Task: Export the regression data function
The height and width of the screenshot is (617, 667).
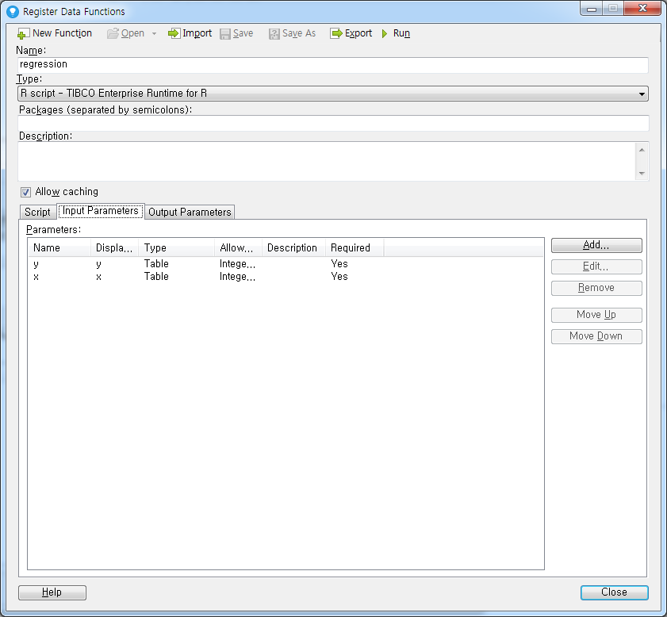Action: [351, 33]
